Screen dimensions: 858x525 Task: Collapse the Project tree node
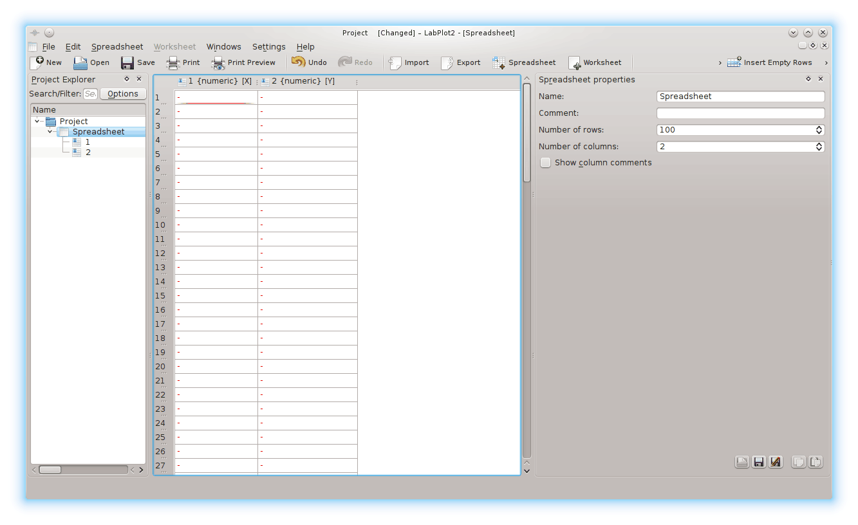point(39,121)
